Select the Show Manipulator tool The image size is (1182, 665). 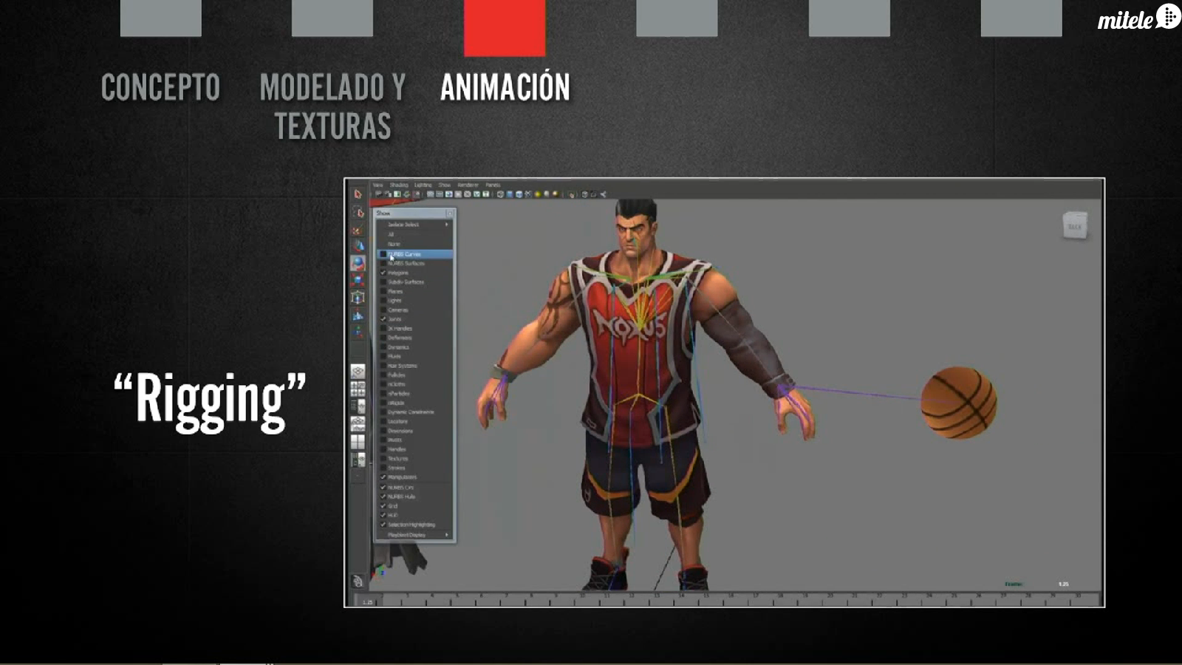click(358, 332)
